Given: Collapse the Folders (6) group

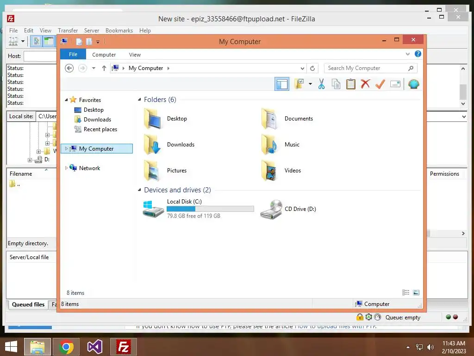Looking at the screenshot, I should pyautogui.click(x=139, y=100).
